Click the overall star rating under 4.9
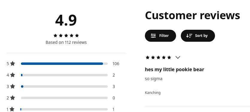 pos(66,35)
